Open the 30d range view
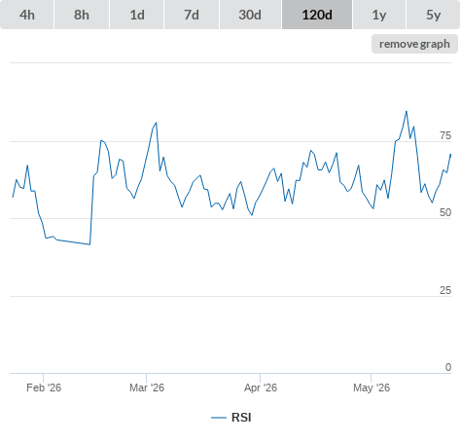The image size is (461, 443). [x=250, y=15]
